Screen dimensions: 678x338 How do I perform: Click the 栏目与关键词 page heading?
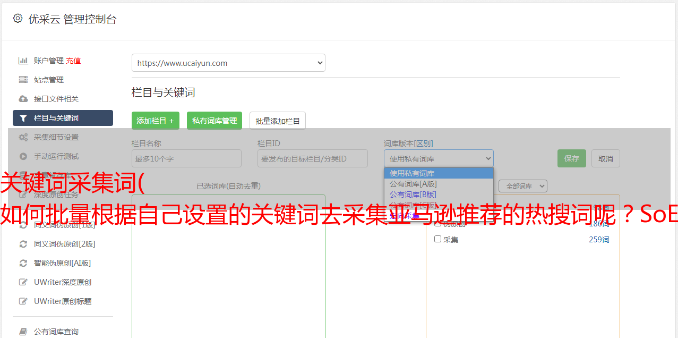(164, 92)
